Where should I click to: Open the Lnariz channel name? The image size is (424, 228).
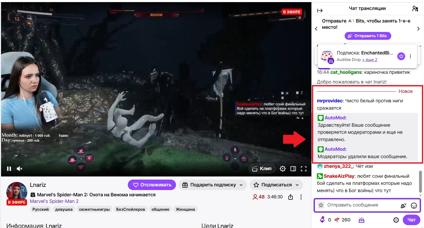pyautogui.click(x=38, y=185)
